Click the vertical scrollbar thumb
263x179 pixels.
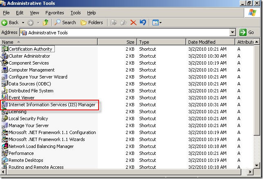257,90
